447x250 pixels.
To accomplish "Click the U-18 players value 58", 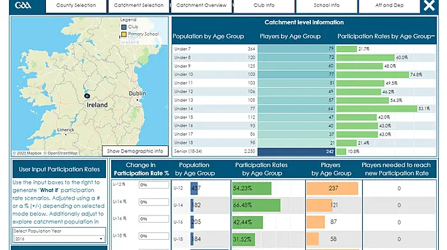I will coord(333,239).
